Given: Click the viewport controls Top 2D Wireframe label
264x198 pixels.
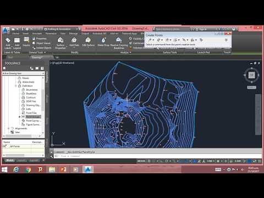Looking at the screenshot, I should (62, 63).
